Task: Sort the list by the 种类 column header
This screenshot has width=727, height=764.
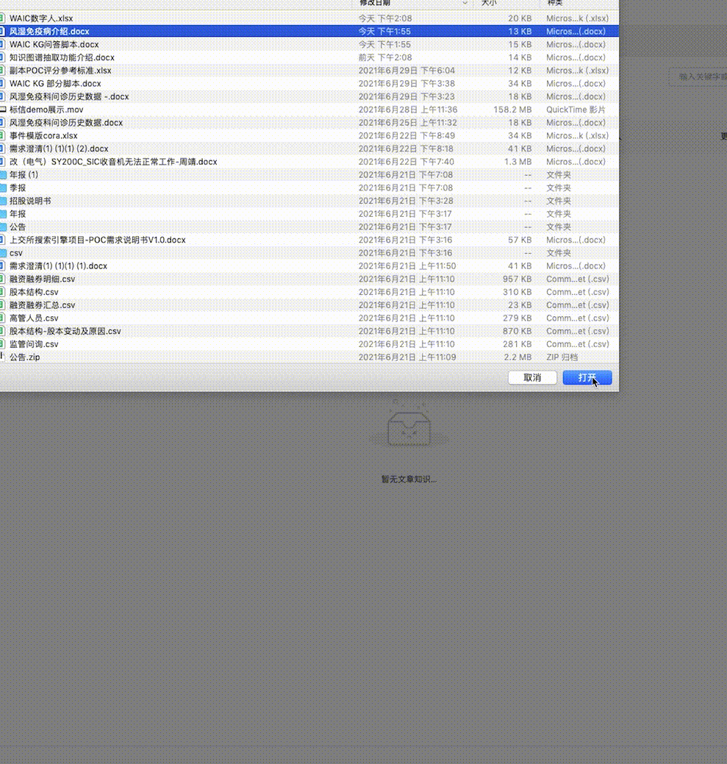Action: click(x=555, y=3)
